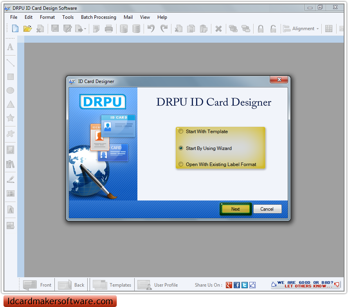The image size is (348, 307).
Task: Click Cancel in ID Card Designer dialog
Action: [267, 209]
